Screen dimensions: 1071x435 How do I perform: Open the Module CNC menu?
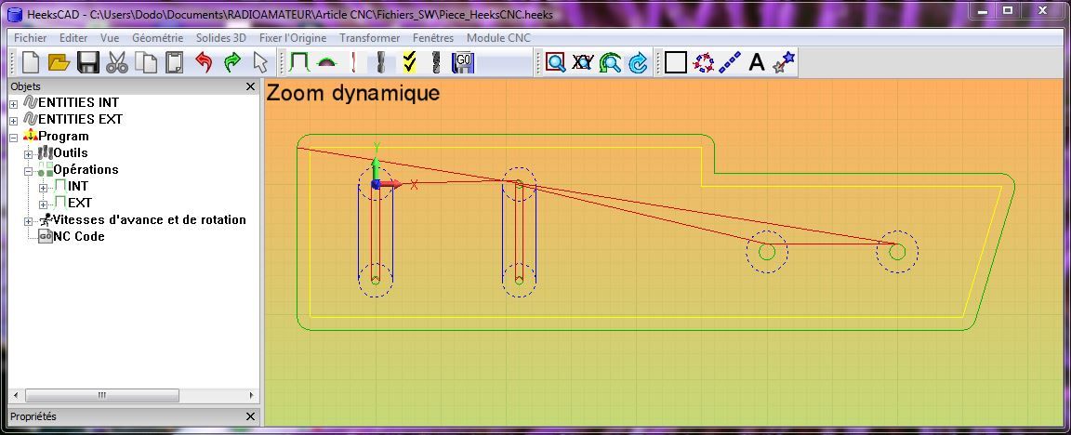[498, 38]
